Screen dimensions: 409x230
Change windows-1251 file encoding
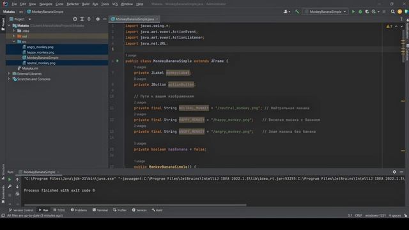click(375, 215)
